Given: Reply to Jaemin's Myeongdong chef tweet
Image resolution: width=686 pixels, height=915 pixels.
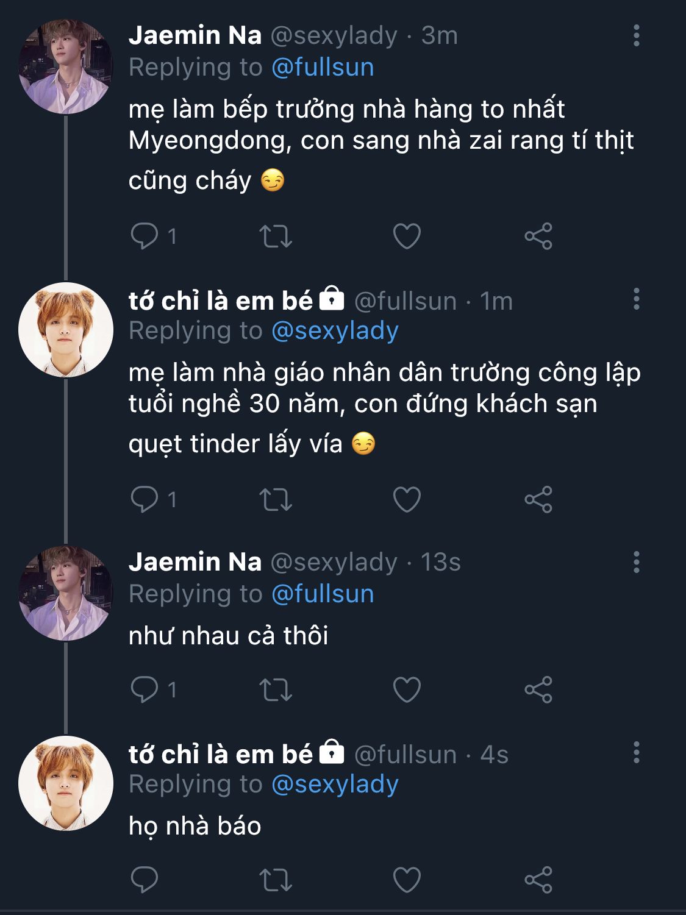Looking at the screenshot, I should pyautogui.click(x=145, y=236).
